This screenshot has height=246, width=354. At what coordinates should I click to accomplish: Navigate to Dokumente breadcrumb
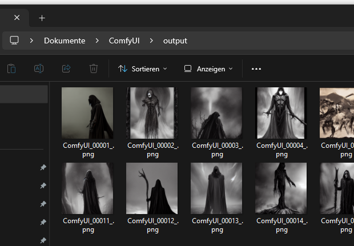pos(65,41)
